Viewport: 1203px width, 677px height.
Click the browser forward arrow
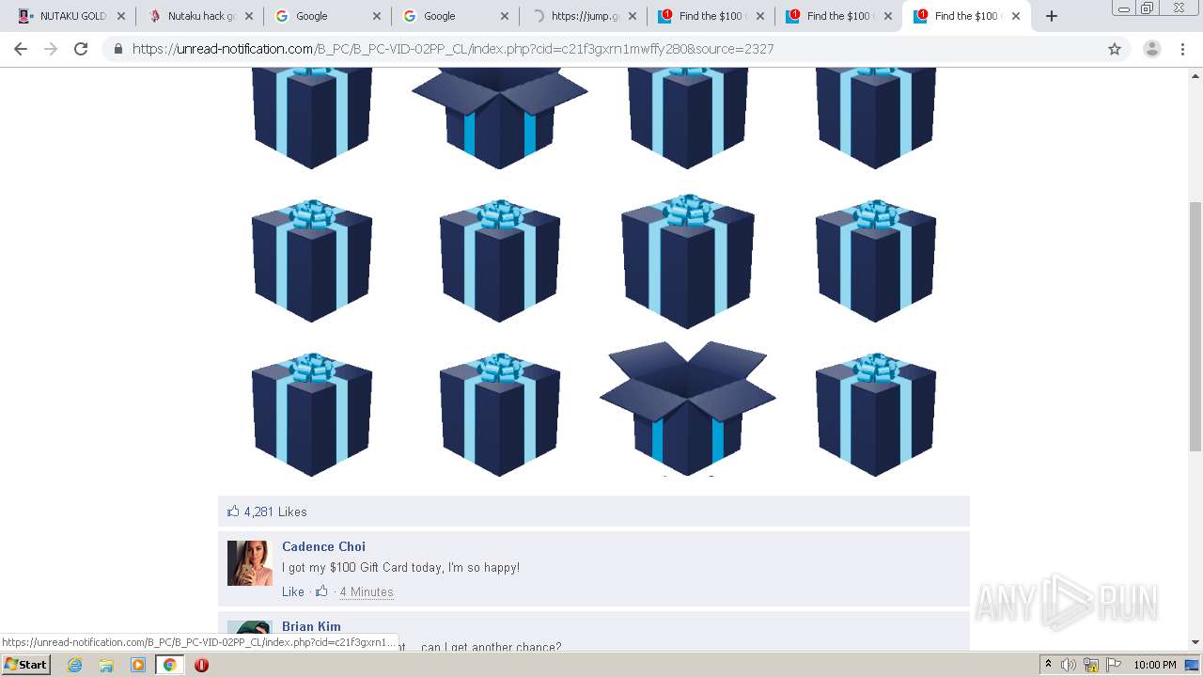coord(51,49)
